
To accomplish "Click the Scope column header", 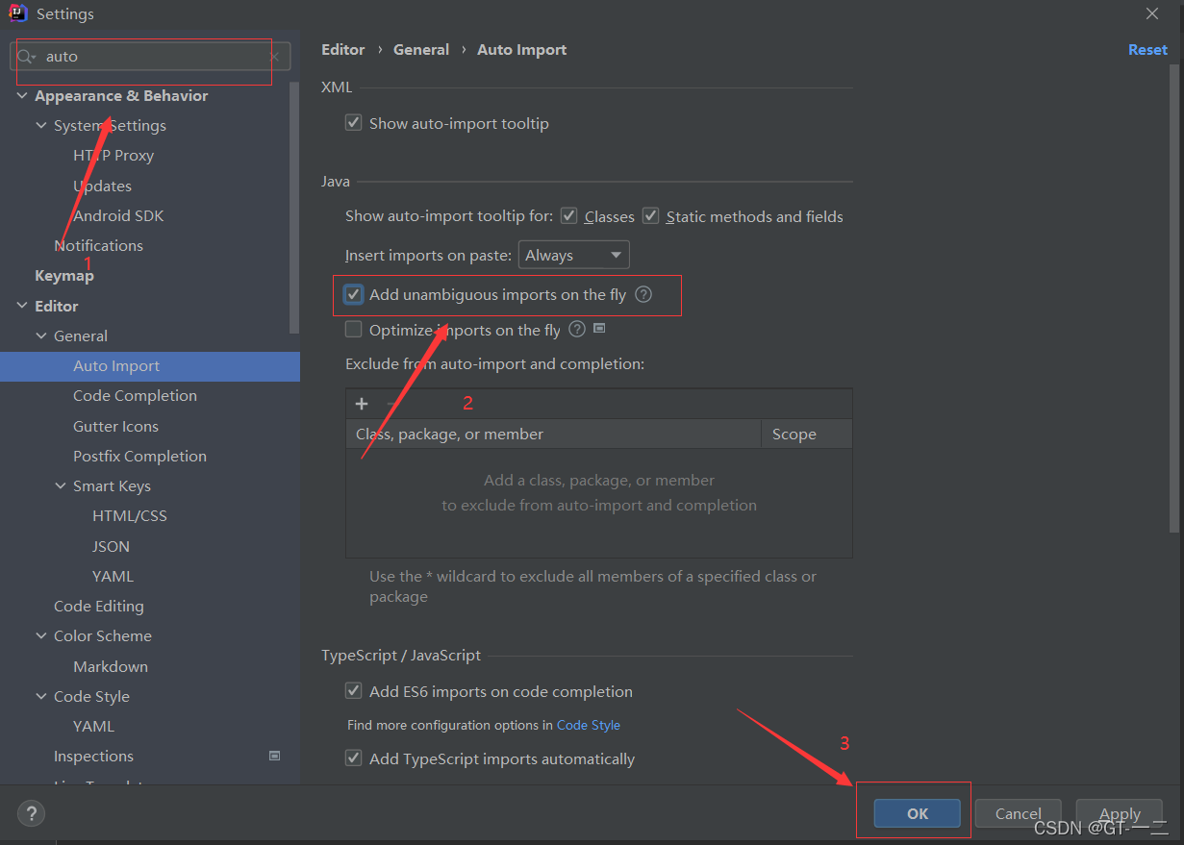I will 806,434.
